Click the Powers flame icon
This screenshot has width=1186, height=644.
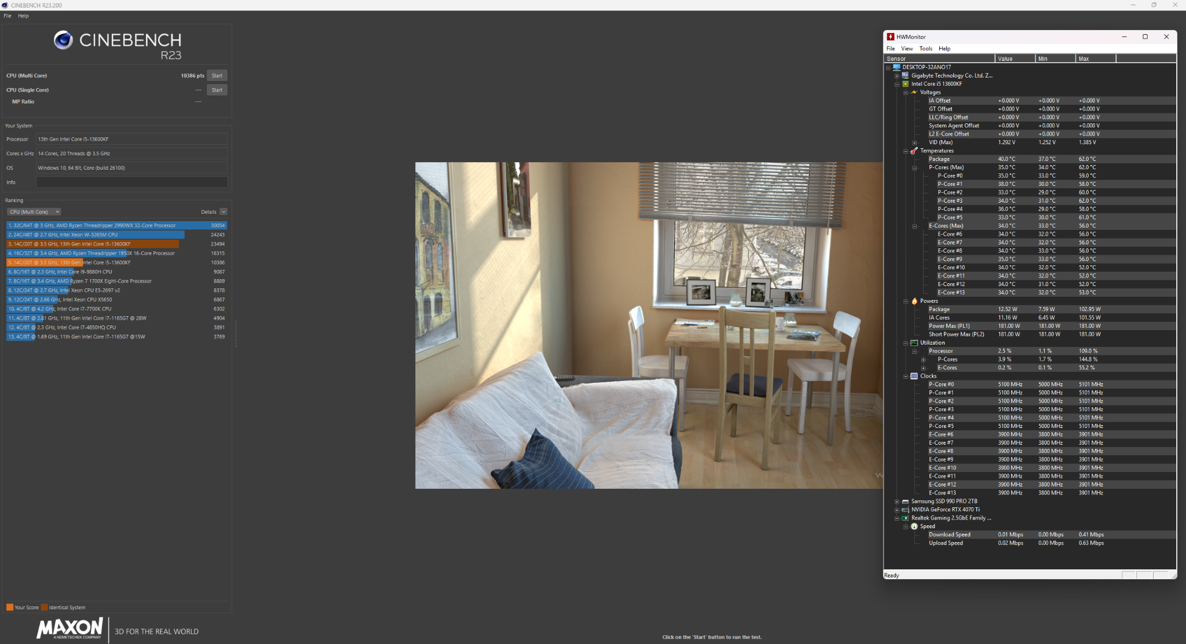(914, 301)
